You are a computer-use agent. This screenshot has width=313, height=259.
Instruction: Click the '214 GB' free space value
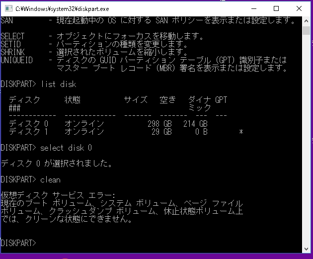click(x=195, y=124)
